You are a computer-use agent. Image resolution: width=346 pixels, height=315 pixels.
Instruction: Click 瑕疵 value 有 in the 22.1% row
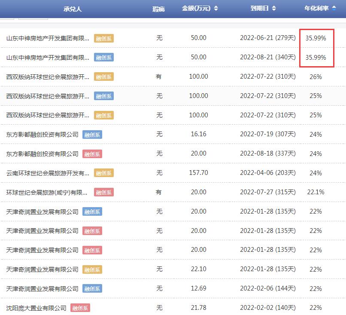[x=159, y=192]
